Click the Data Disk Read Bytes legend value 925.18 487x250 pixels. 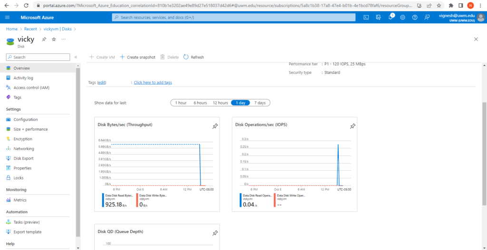(114, 204)
